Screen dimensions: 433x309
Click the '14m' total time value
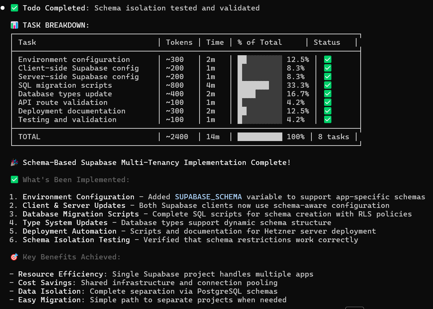pos(213,137)
